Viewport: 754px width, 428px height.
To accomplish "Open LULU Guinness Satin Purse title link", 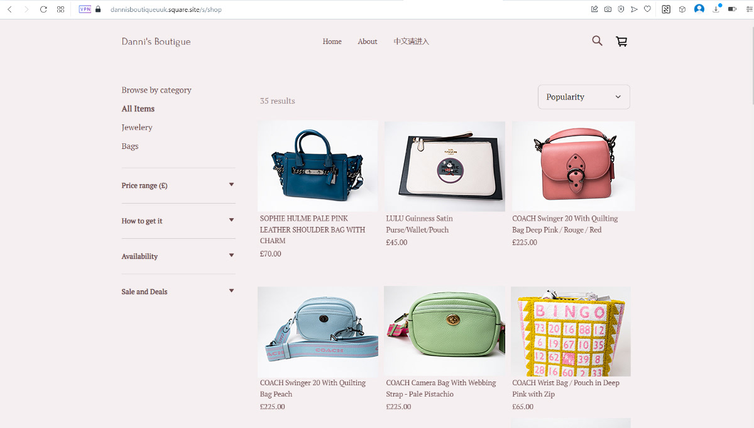I will coord(419,224).
